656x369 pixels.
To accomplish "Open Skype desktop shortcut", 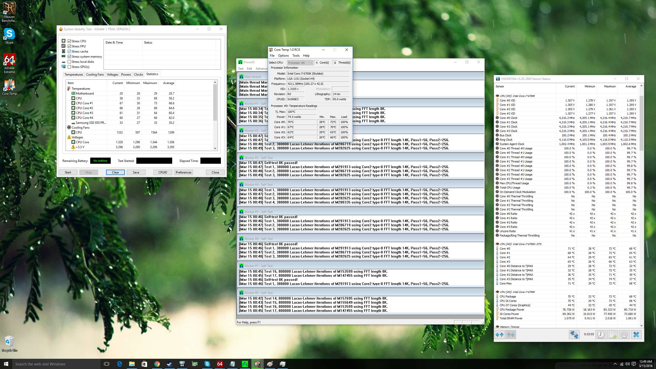I will [x=9, y=36].
